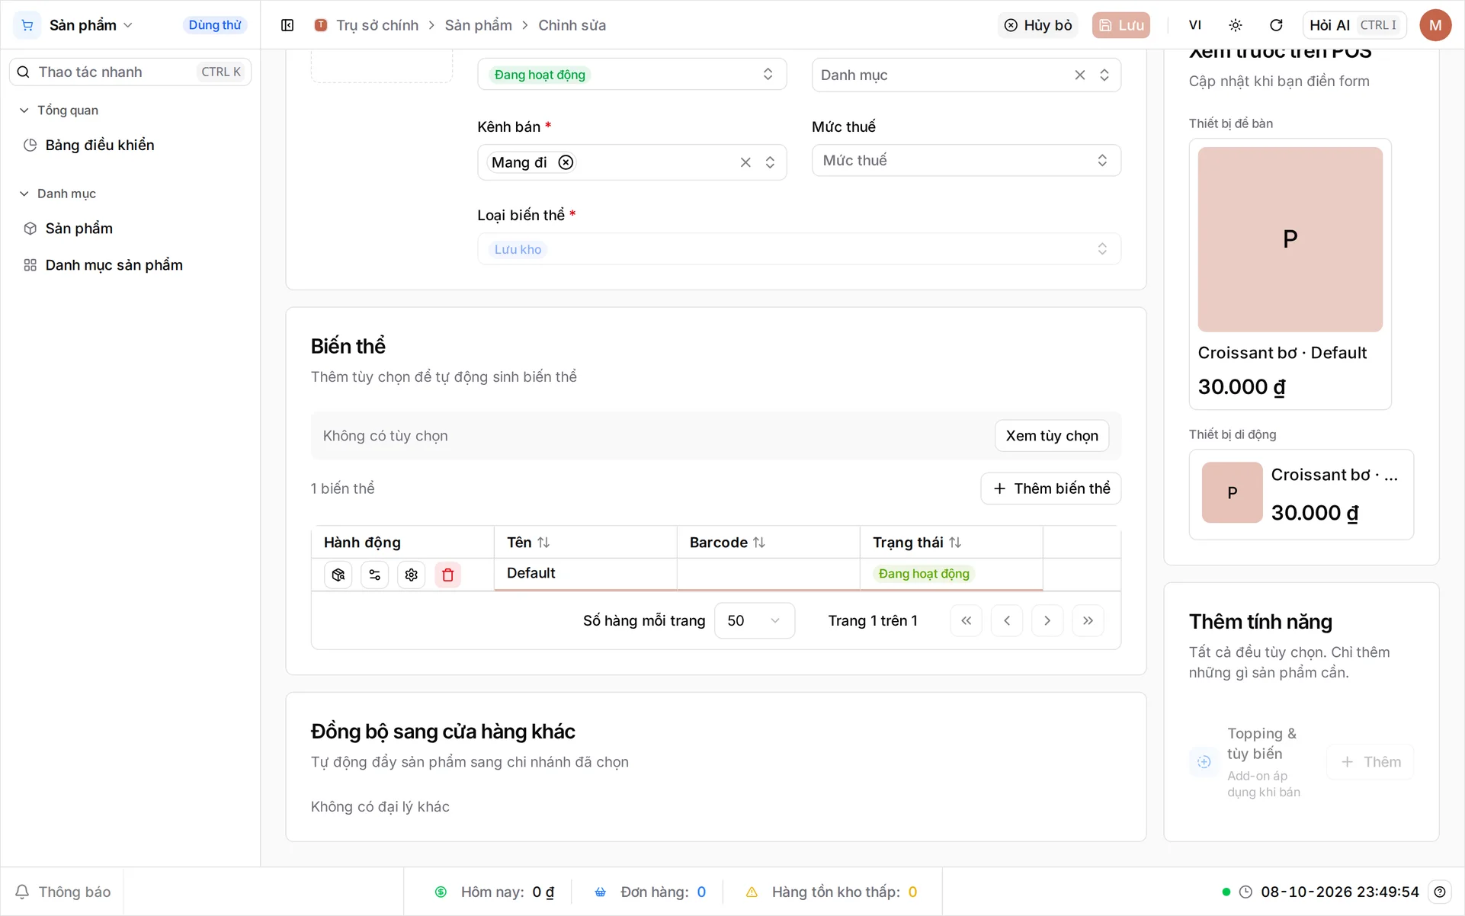This screenshot has height=916, width=1465.
Task: Clear the Danh mục field selection
Action: pyautogui.click(x=1080, y=75)
